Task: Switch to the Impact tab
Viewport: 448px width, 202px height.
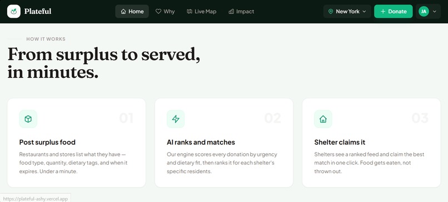Action: click(x=241, y=12)
